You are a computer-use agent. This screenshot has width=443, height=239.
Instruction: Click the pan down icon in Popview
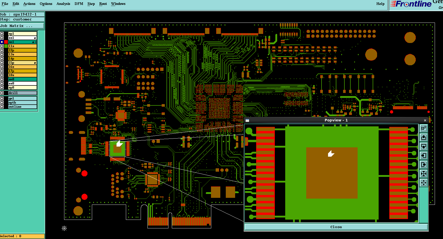(424, 146)
